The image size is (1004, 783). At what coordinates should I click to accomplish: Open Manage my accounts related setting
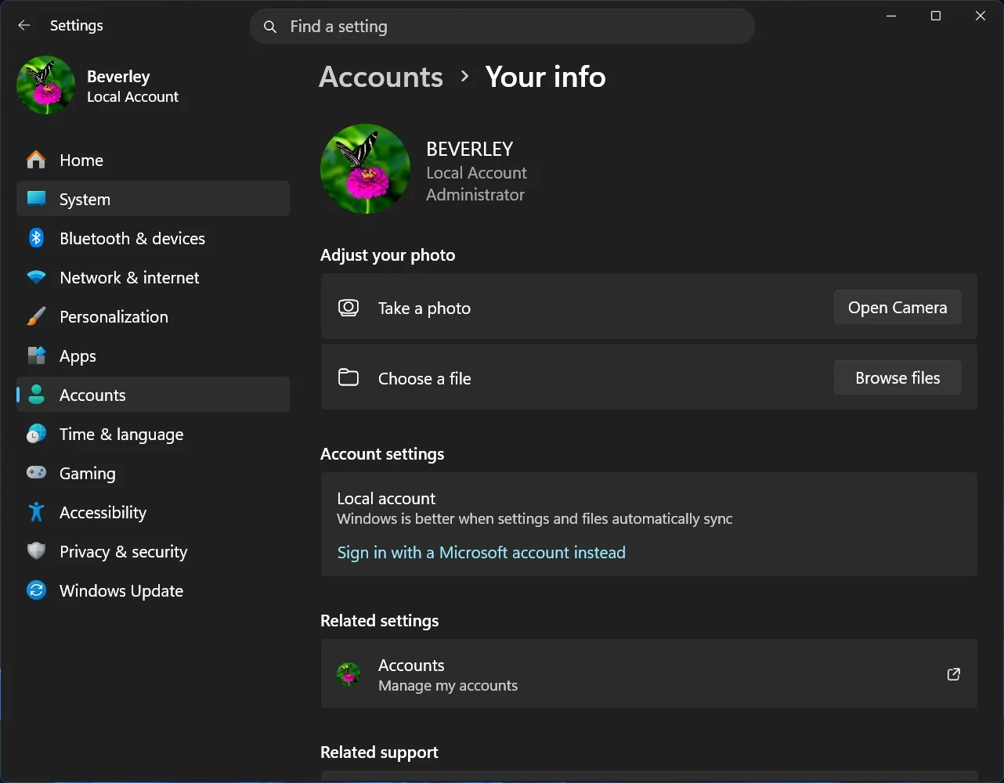(x=648, y=674)
